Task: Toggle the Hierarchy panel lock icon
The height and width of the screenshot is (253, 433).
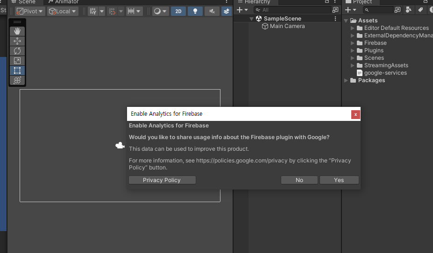Action: tap(327, 2)
